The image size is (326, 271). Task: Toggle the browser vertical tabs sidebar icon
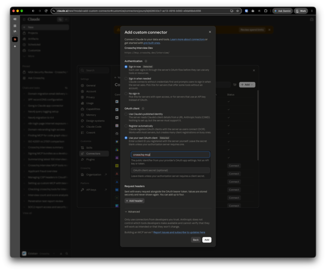(x=15, y=19)
